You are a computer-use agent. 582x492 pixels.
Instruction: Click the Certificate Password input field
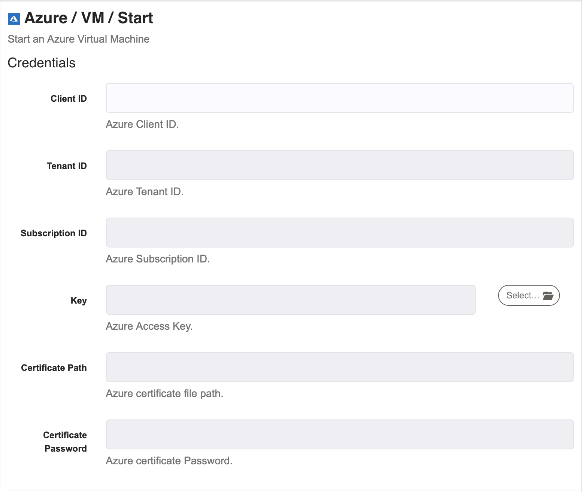pos(340,434)
